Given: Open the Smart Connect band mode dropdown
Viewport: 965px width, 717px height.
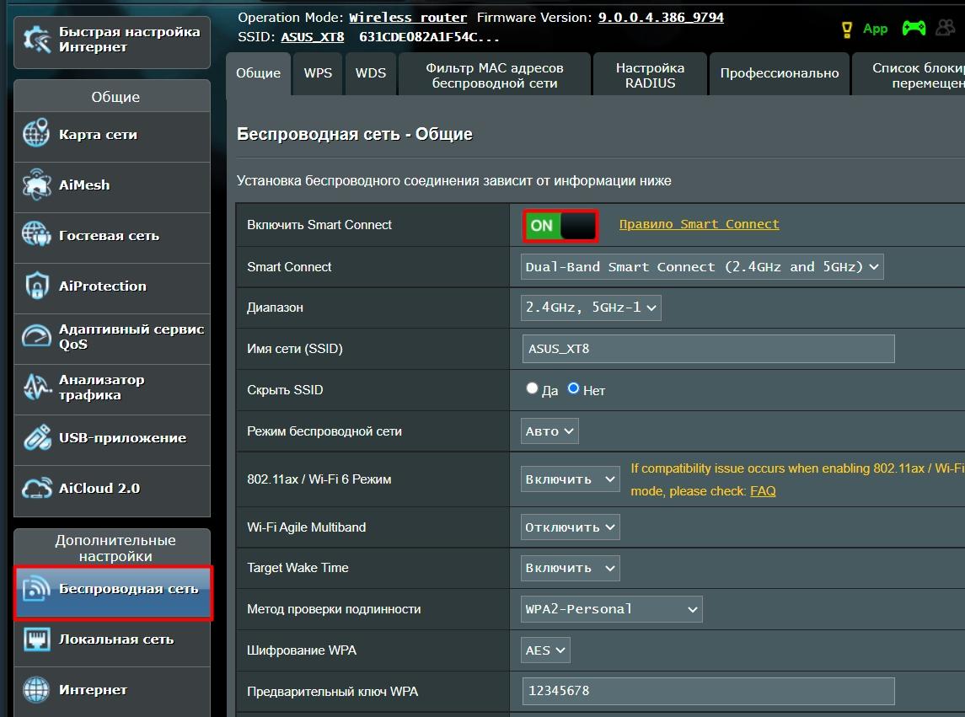Looking at the screenshot, I should pos(701,266).
